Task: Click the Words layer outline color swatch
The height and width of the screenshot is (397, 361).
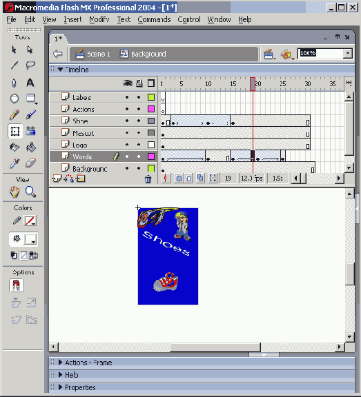Action: [151, 156]
